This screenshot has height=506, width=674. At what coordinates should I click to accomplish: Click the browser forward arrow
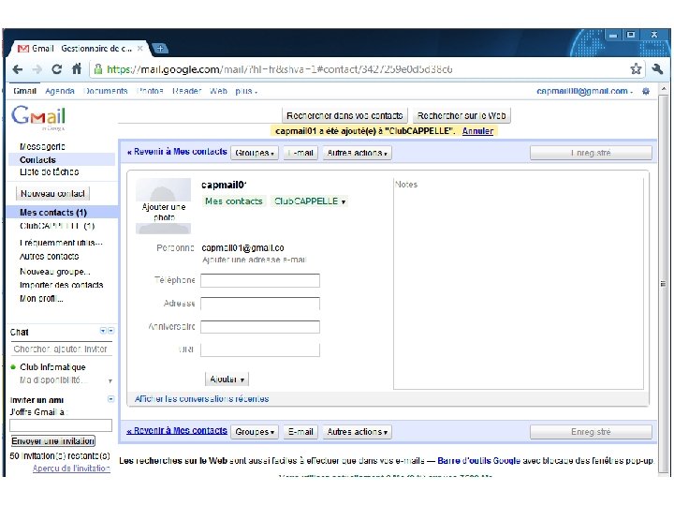37,69
